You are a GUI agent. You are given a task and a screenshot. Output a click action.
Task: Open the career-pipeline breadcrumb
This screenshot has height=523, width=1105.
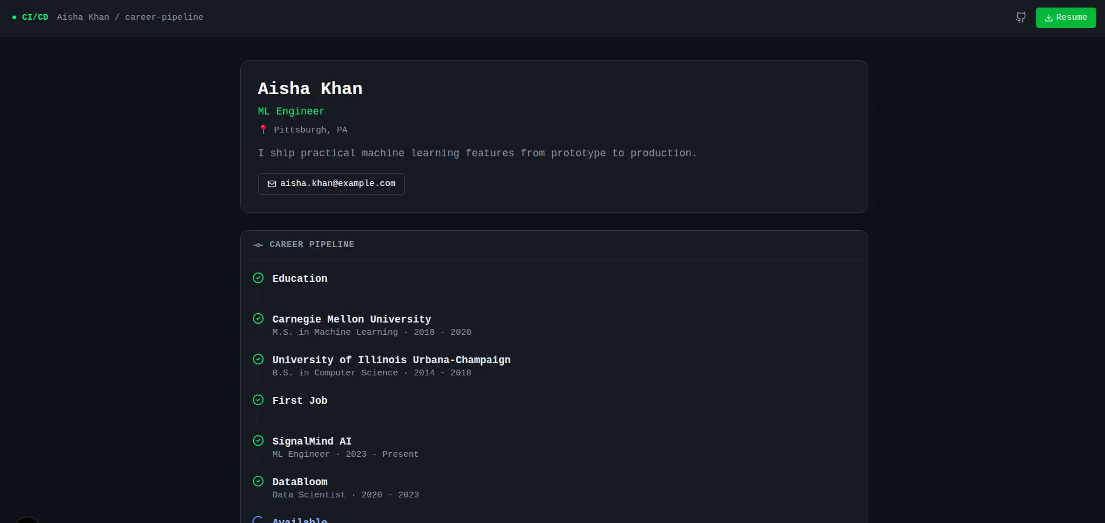[164, 17]
